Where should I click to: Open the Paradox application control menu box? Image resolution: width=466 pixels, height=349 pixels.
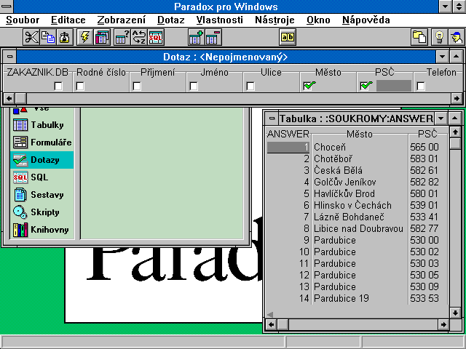7,7
